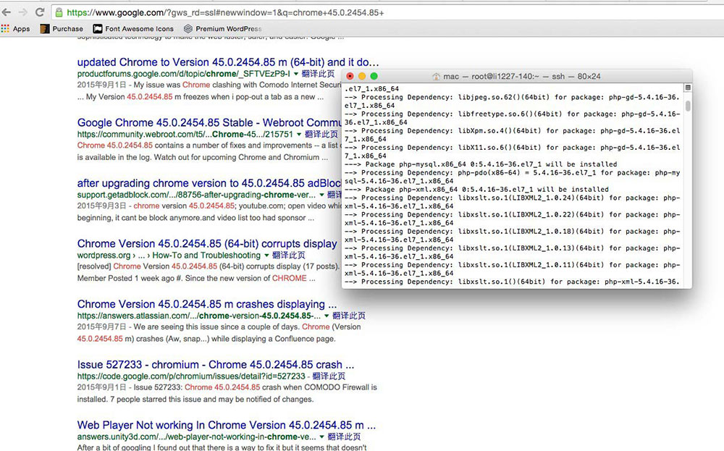
Task: Reload the Google search page
Action: (40, 12)
